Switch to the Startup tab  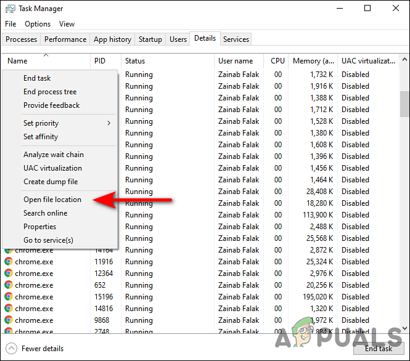[150, 39]
